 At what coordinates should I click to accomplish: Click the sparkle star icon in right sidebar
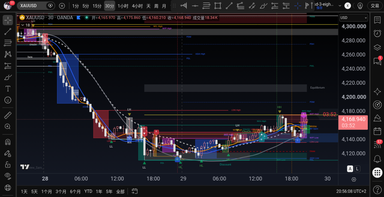(x=377, y=92)
